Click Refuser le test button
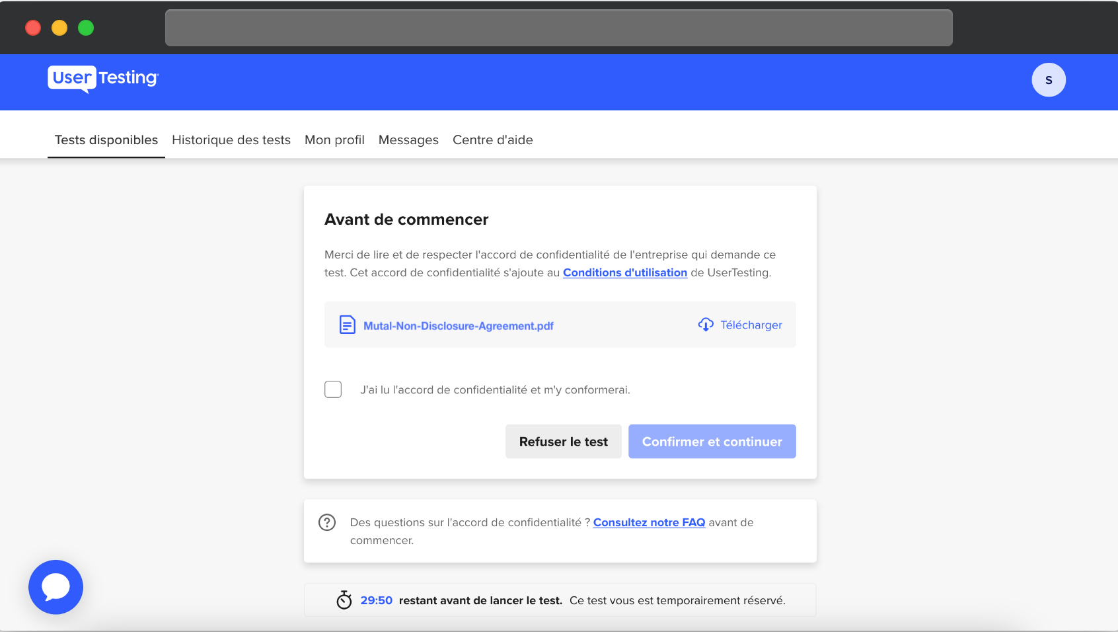Viewport: 1118px width, 632px height. click(564, 442)
